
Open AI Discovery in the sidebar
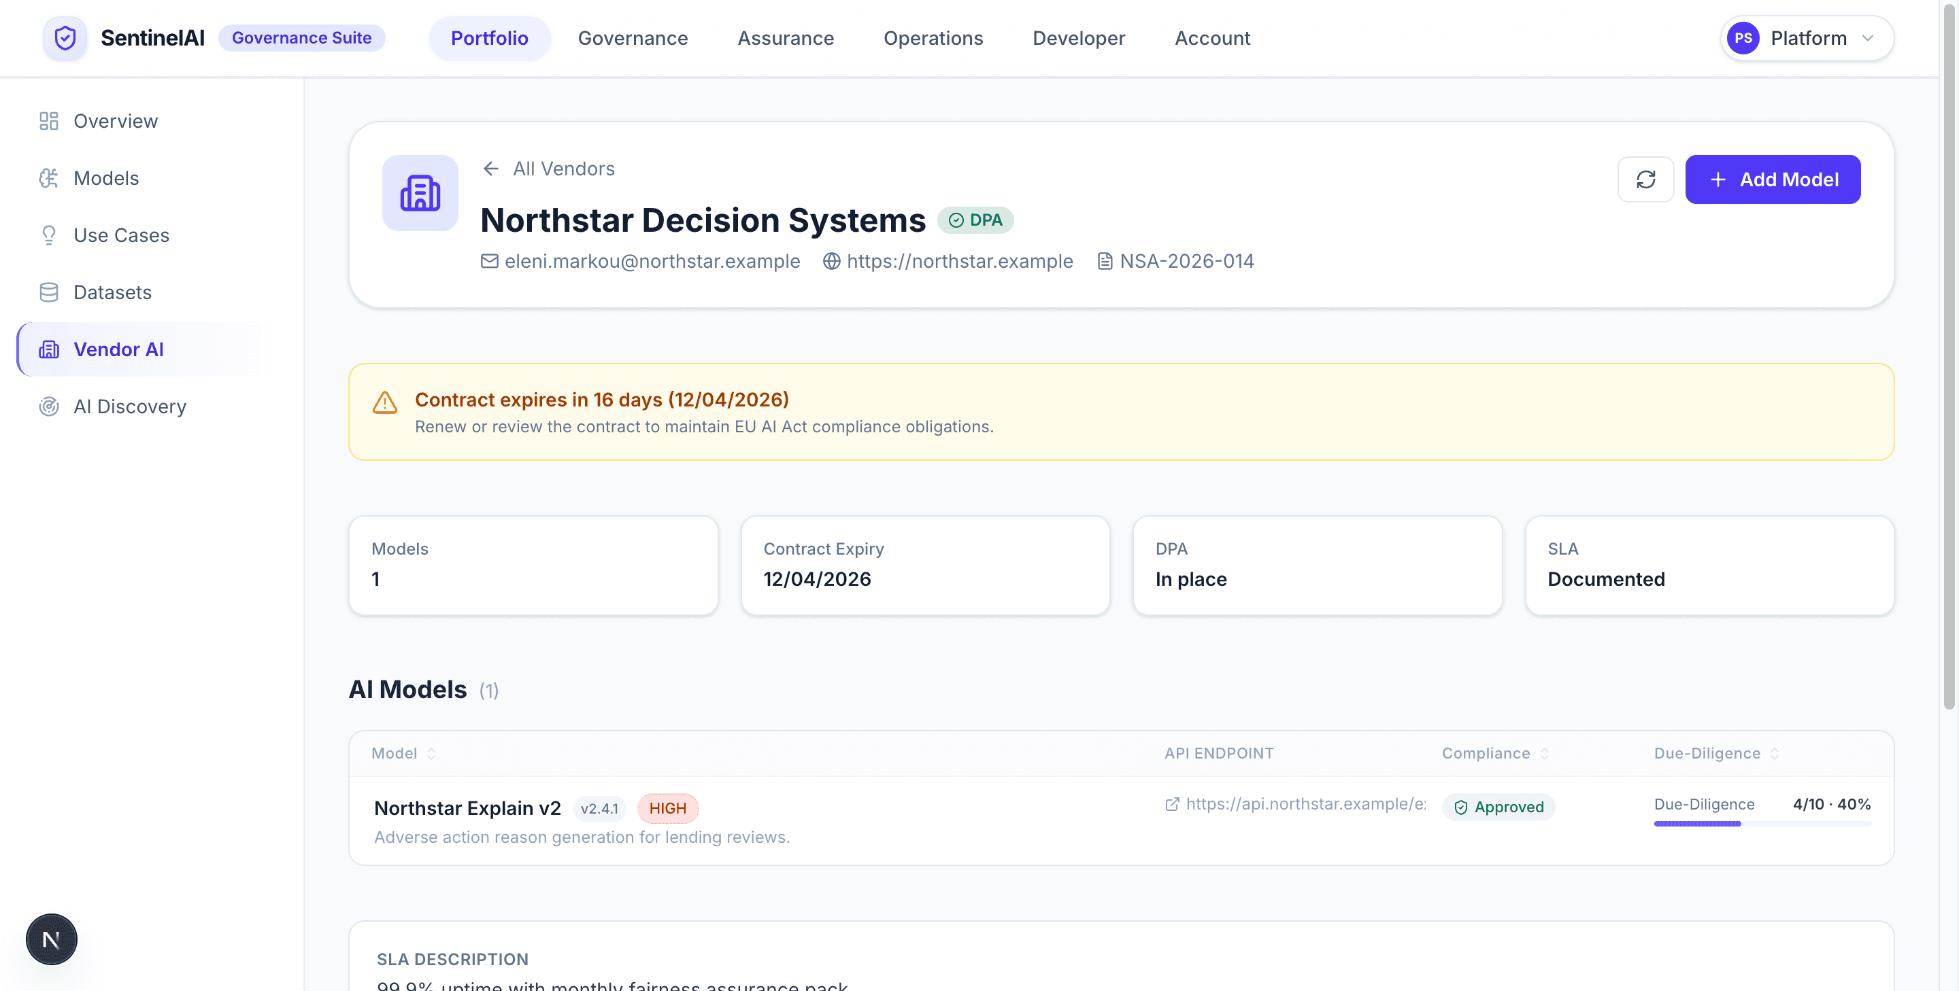[x=130, y=406]
